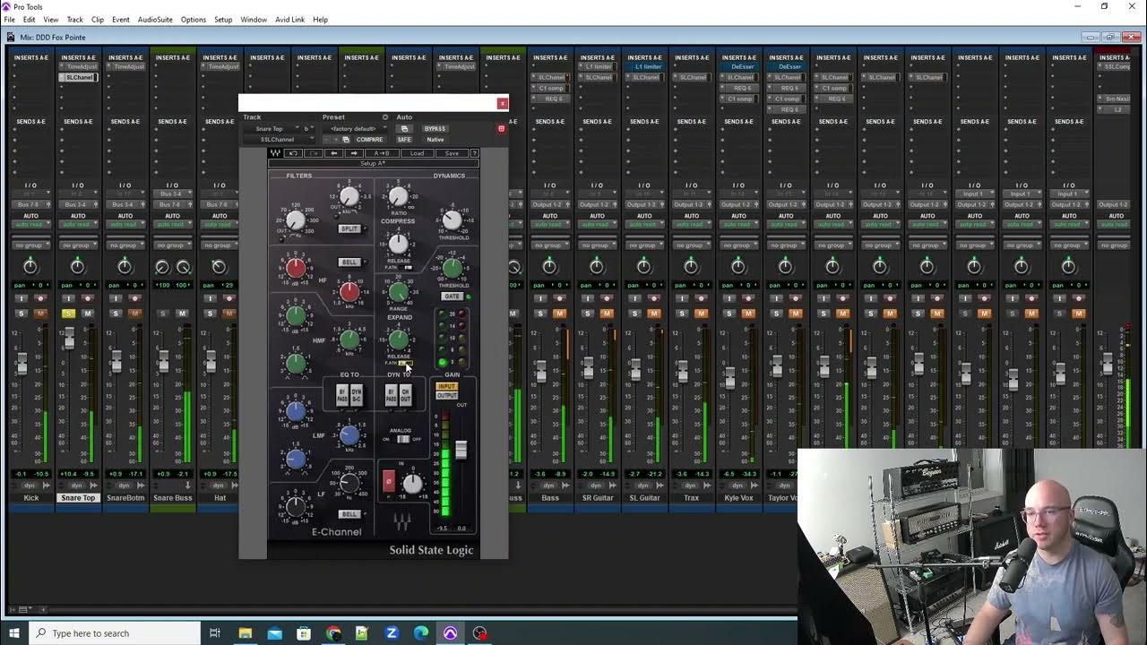
Task: Click input trim knob near phase button
Action: click(413, 483)
